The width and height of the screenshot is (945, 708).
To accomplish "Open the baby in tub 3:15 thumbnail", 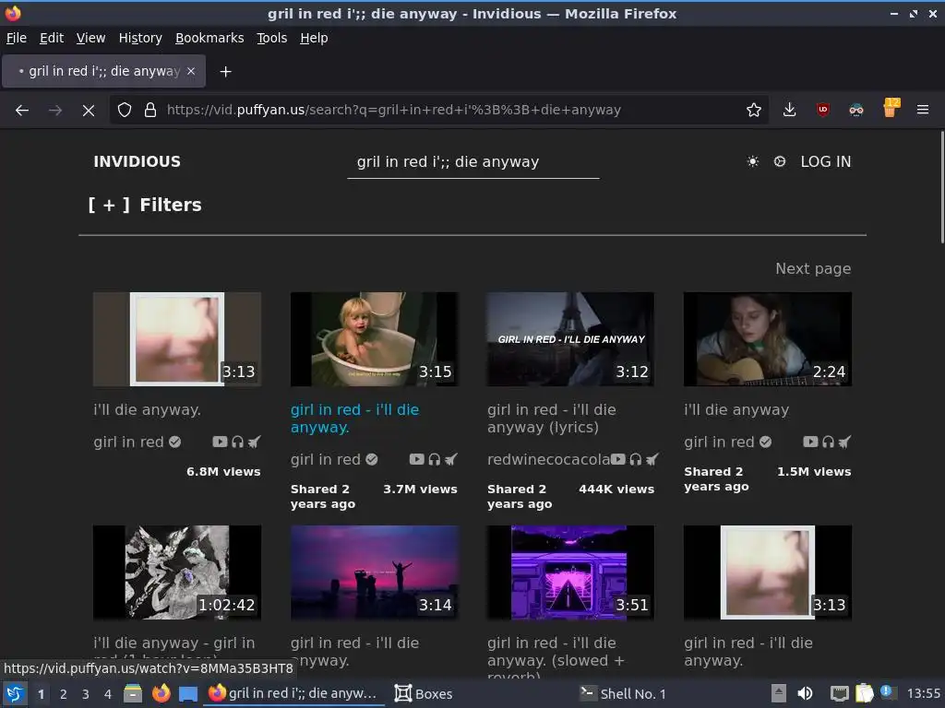I will coord(375,339).
